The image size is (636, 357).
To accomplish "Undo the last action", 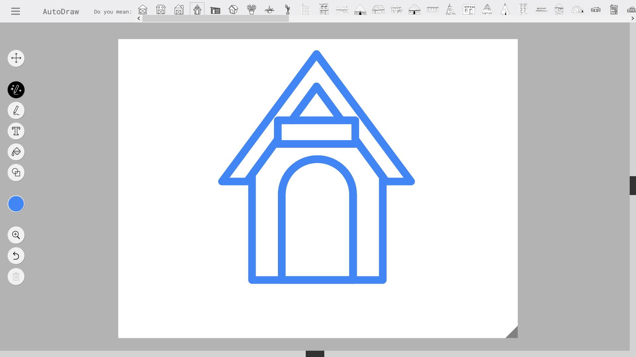I will coord(16,256).
